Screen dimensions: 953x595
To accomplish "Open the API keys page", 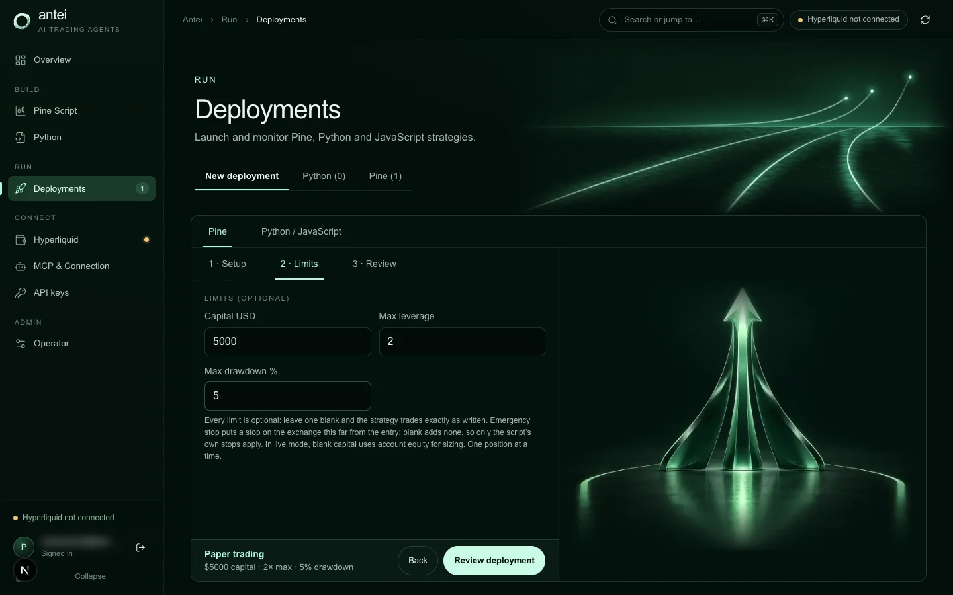I will pos(81,293).
